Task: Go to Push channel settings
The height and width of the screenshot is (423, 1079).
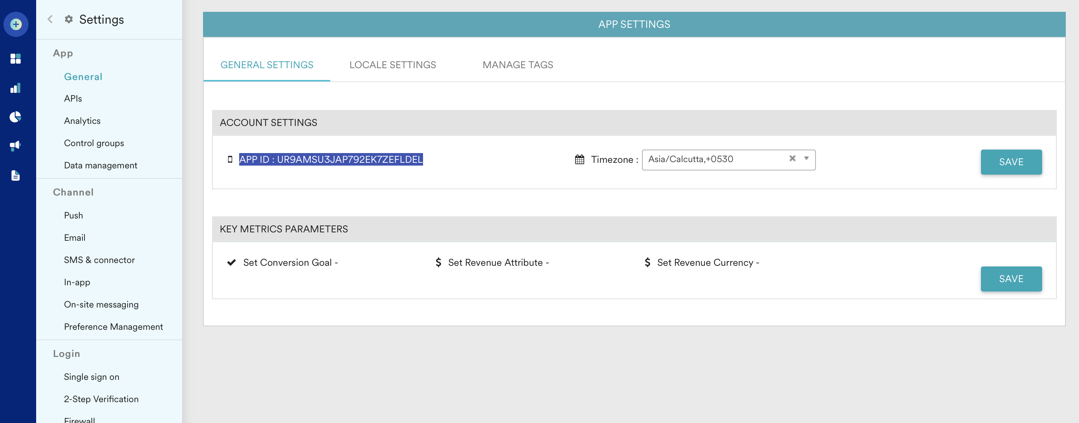Action: [73, 215]
